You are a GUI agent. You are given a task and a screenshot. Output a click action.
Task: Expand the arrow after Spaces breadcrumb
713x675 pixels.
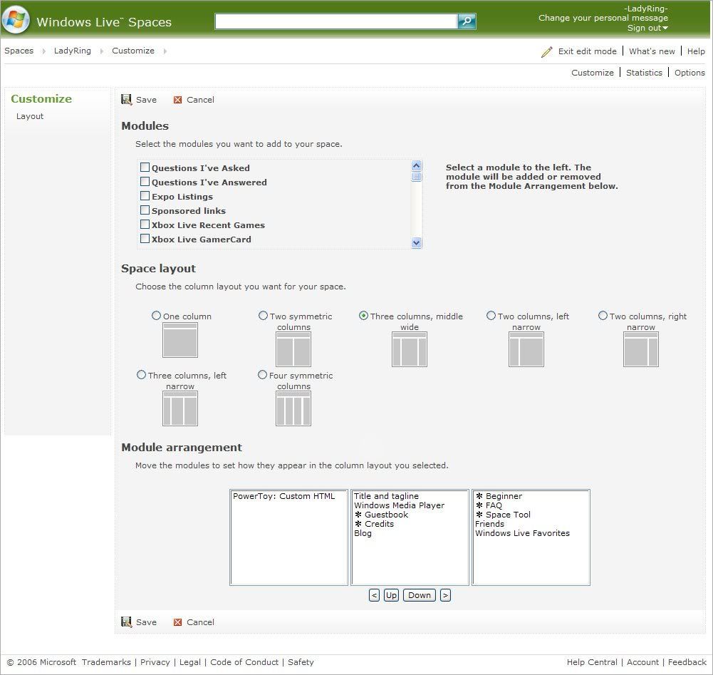click(43, 51)
